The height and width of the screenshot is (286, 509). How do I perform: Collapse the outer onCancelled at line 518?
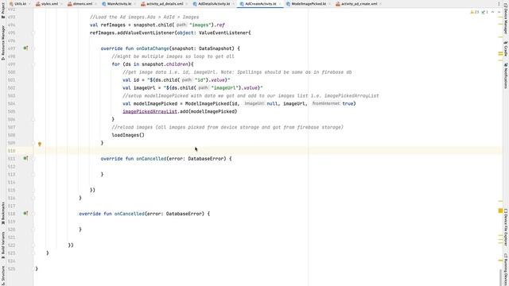(x=33, y=214)
